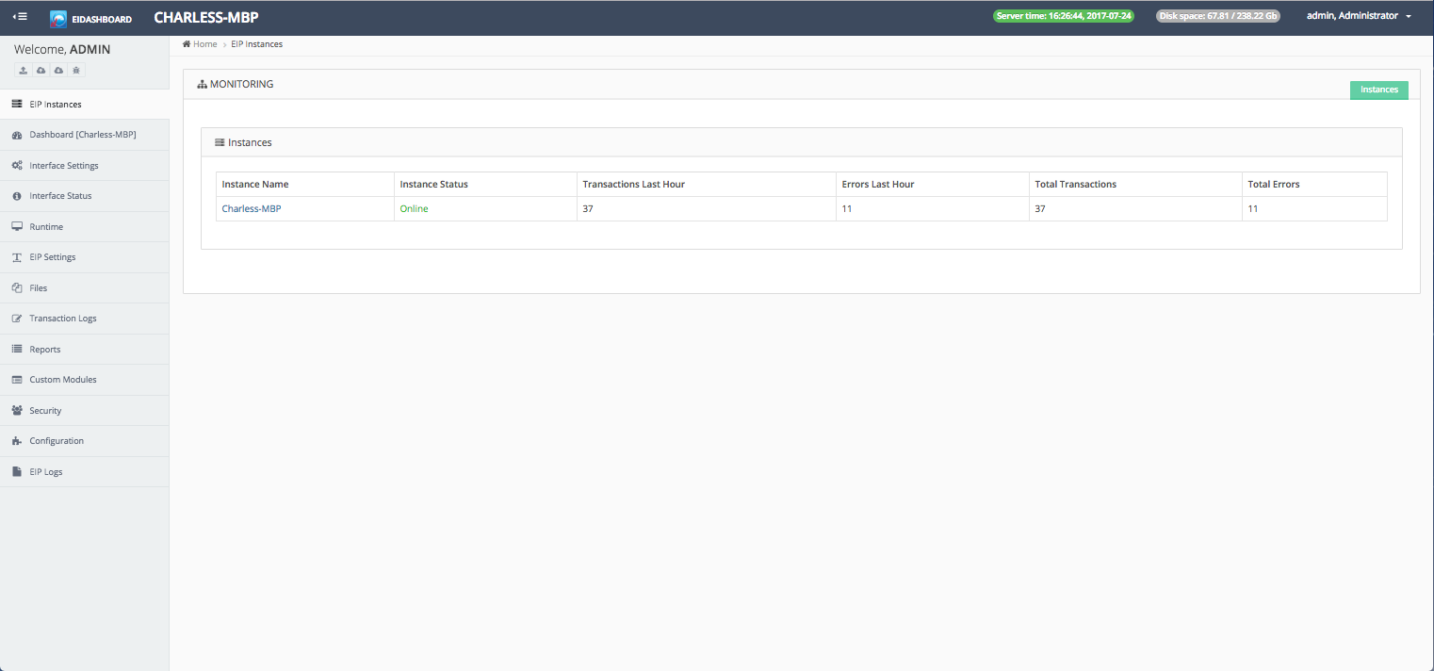Click the EIP Instances breadcrumb
The image size is (1434, 671).
pos(256,44)
